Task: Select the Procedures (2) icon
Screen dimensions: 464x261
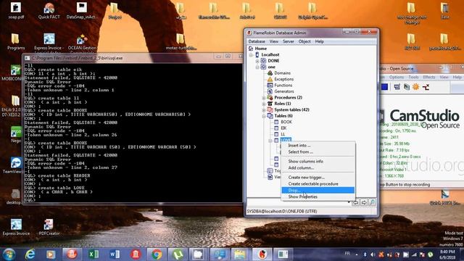Action: 270,97
